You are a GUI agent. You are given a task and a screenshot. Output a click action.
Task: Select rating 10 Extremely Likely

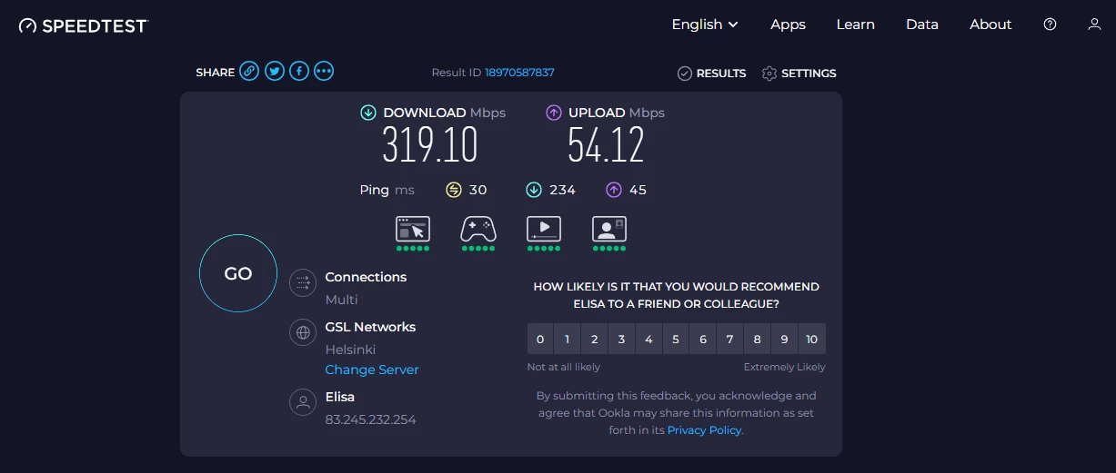(811, 339)
